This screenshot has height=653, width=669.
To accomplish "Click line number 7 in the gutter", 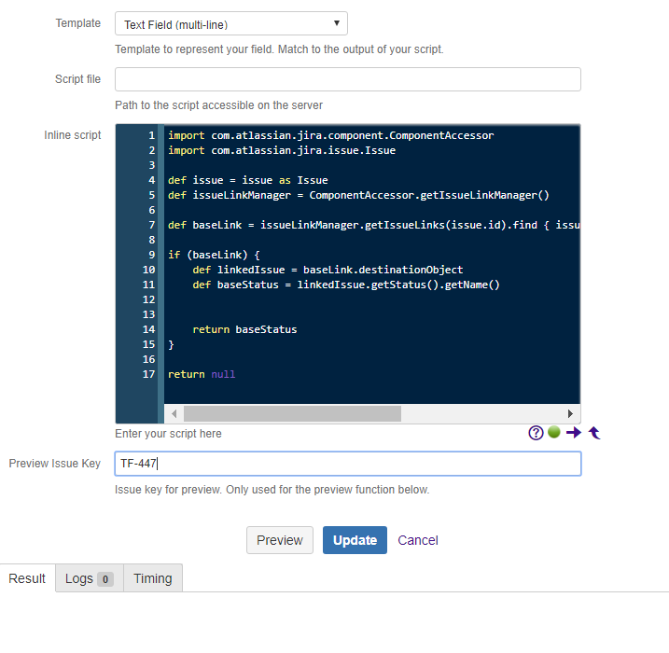I will coord(152,225).
